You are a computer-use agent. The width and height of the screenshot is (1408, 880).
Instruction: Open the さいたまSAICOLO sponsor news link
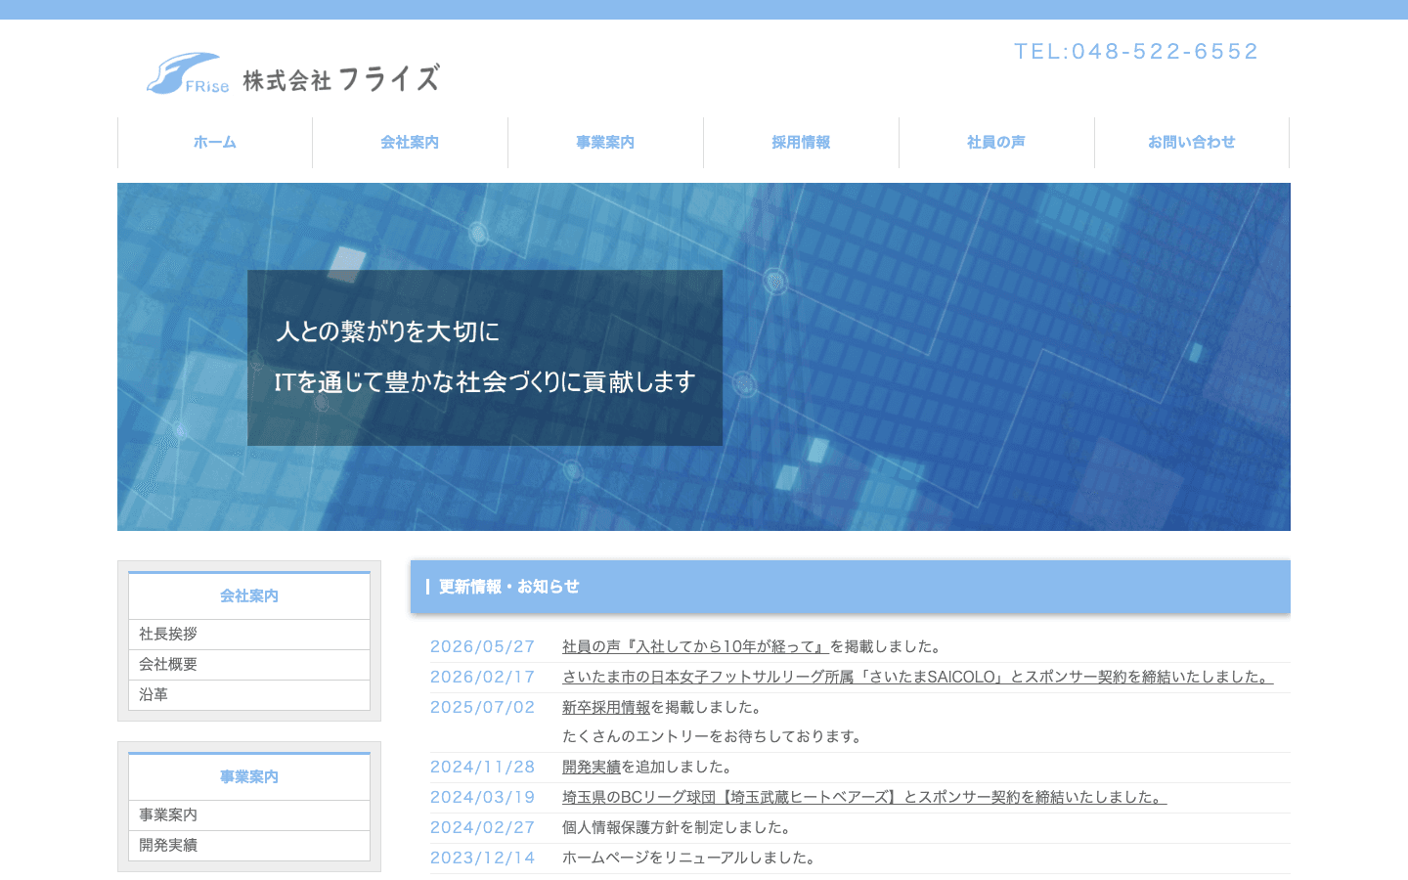click(x=917, y=677)
